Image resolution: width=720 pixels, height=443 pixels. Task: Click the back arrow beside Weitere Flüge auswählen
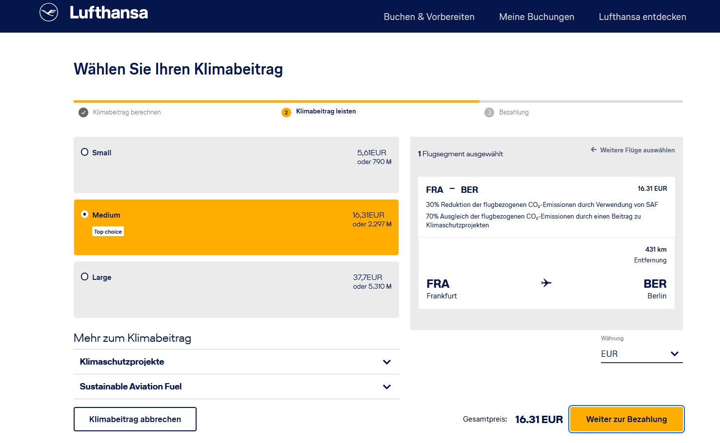(593, 150)
